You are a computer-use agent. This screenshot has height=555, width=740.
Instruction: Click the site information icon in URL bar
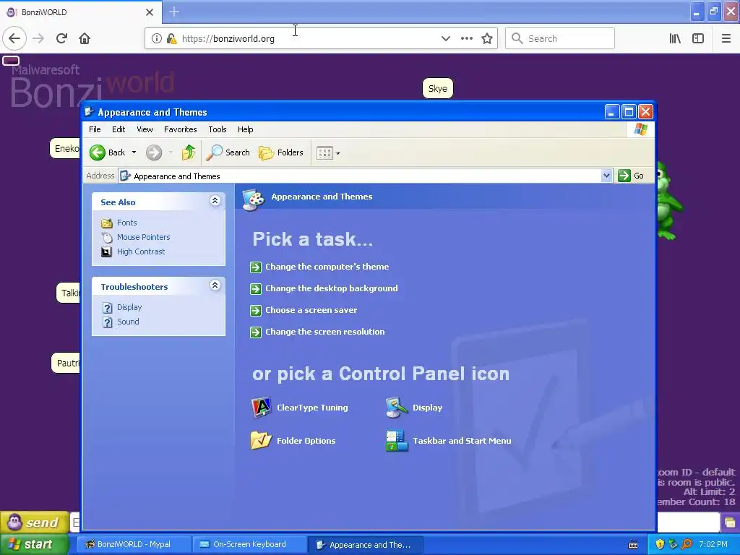(x=156, y=38)
